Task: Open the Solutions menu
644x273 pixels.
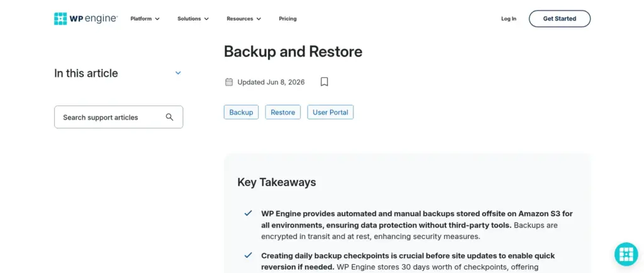Action: click(x=193, y=18)
